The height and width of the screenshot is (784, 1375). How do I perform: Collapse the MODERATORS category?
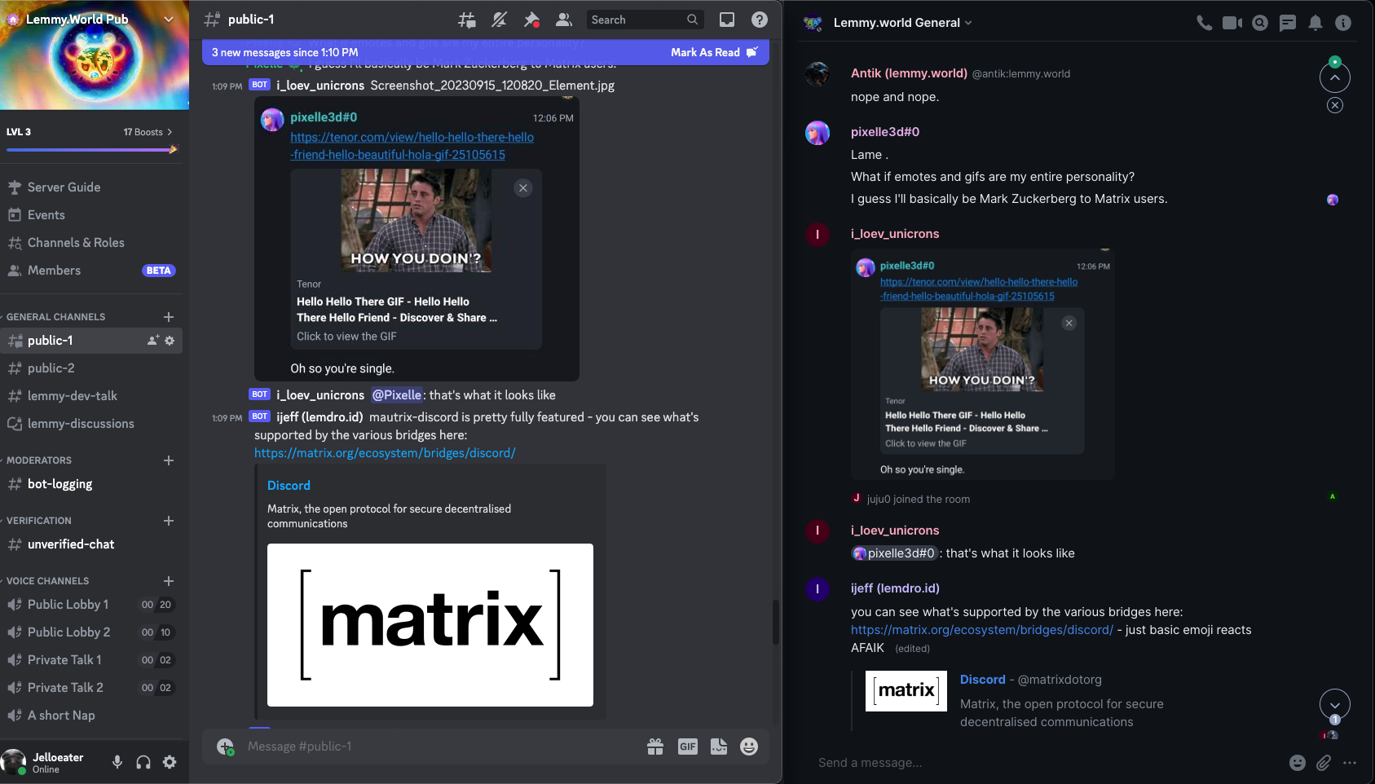[x=39, y=460]
